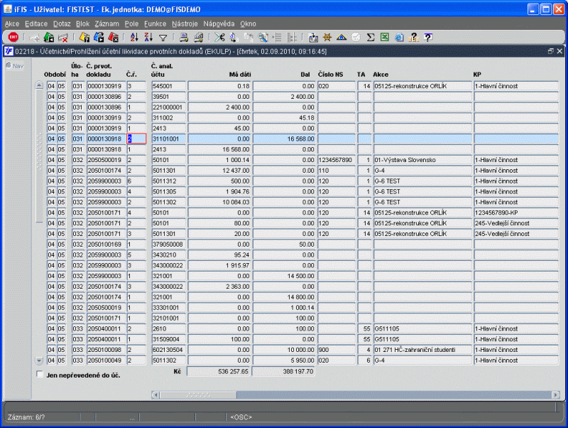Click the Sigma sum icon
Image resolution: width=568 pixels, height=428 pixels.
[x=369, y=37]
